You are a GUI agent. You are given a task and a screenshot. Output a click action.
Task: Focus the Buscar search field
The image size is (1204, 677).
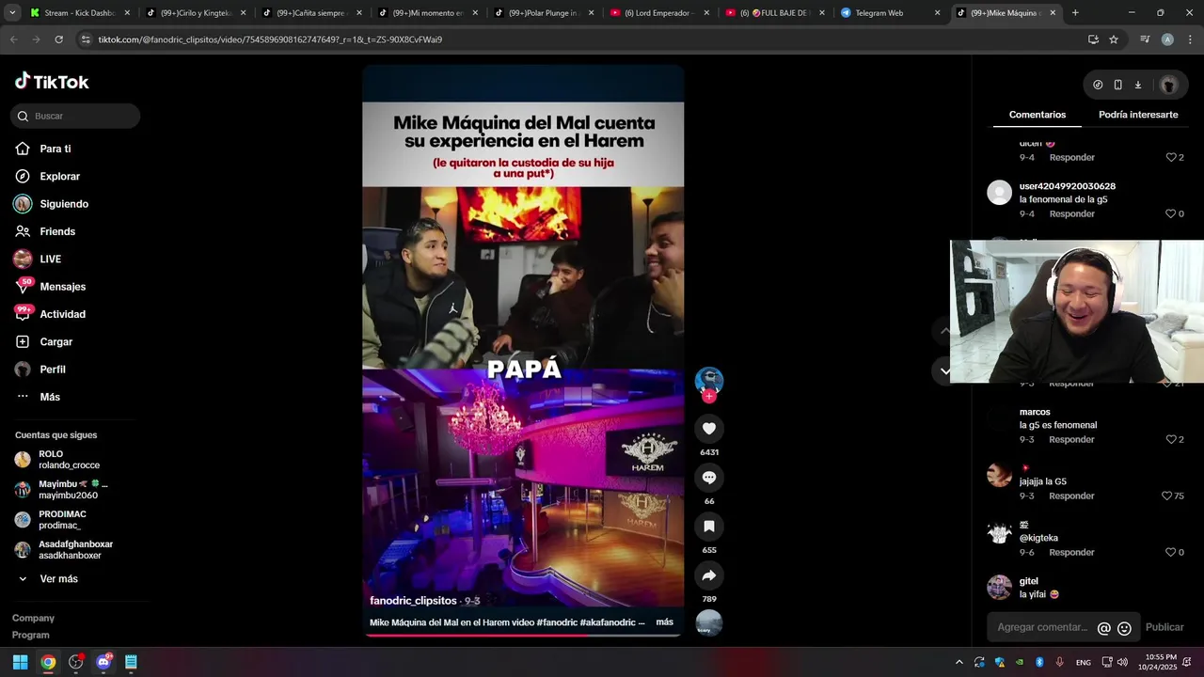point(75,116)
